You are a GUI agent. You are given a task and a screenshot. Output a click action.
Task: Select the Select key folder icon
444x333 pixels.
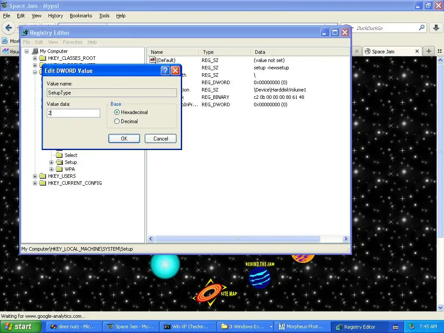(x=59, y=155)
